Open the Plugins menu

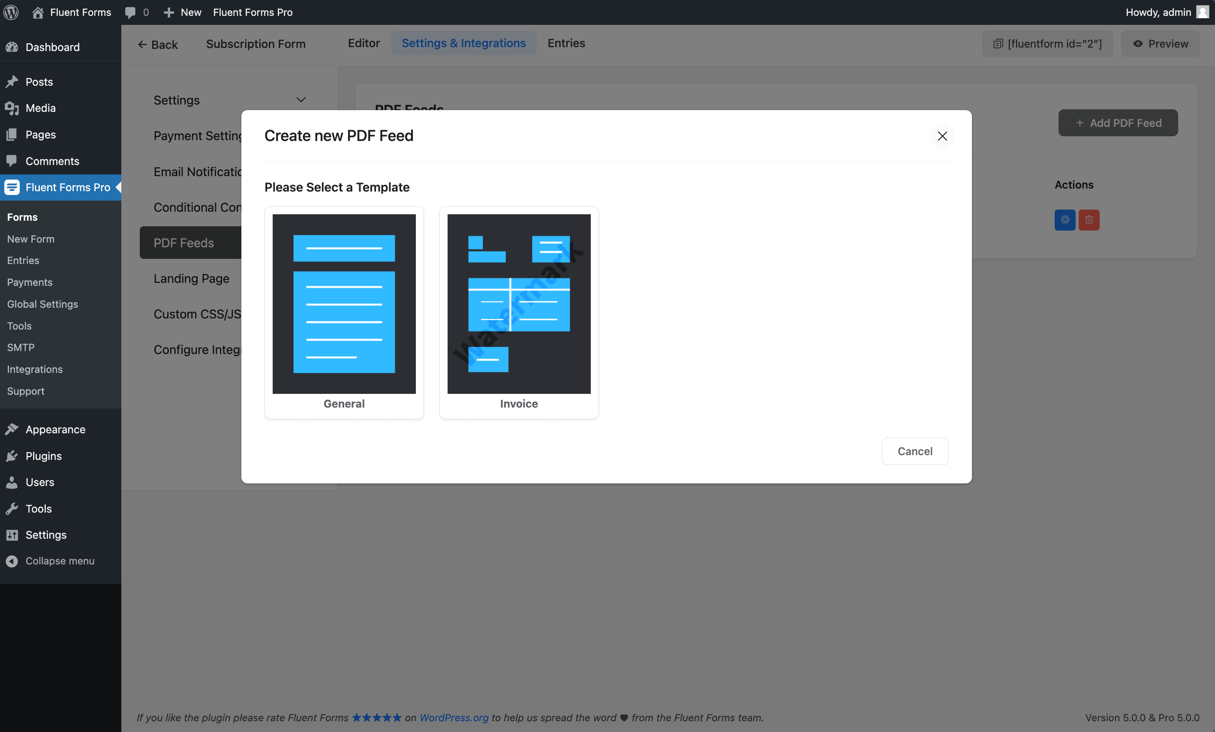point(60,456)
